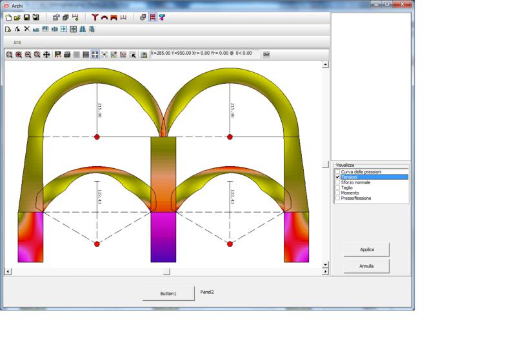Click the printer icon in view toolbar

[x=67, y=55]
